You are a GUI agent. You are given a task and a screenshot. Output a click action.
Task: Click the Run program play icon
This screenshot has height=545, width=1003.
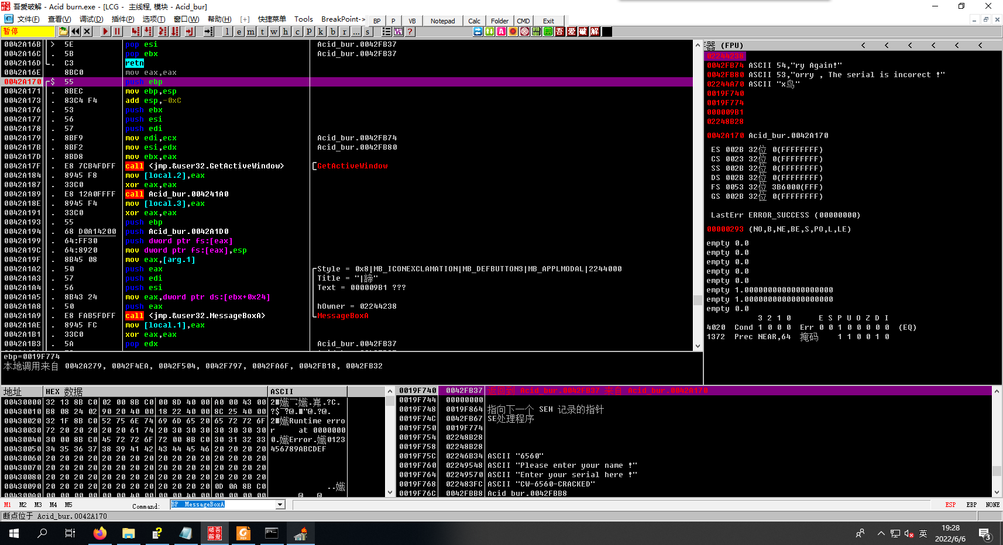(105, 32)
